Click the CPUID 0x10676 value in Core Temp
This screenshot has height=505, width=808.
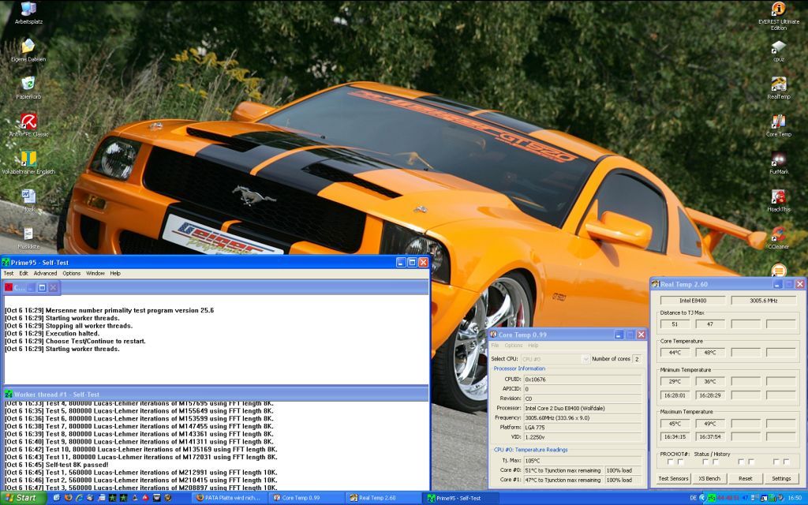[582, 380]
